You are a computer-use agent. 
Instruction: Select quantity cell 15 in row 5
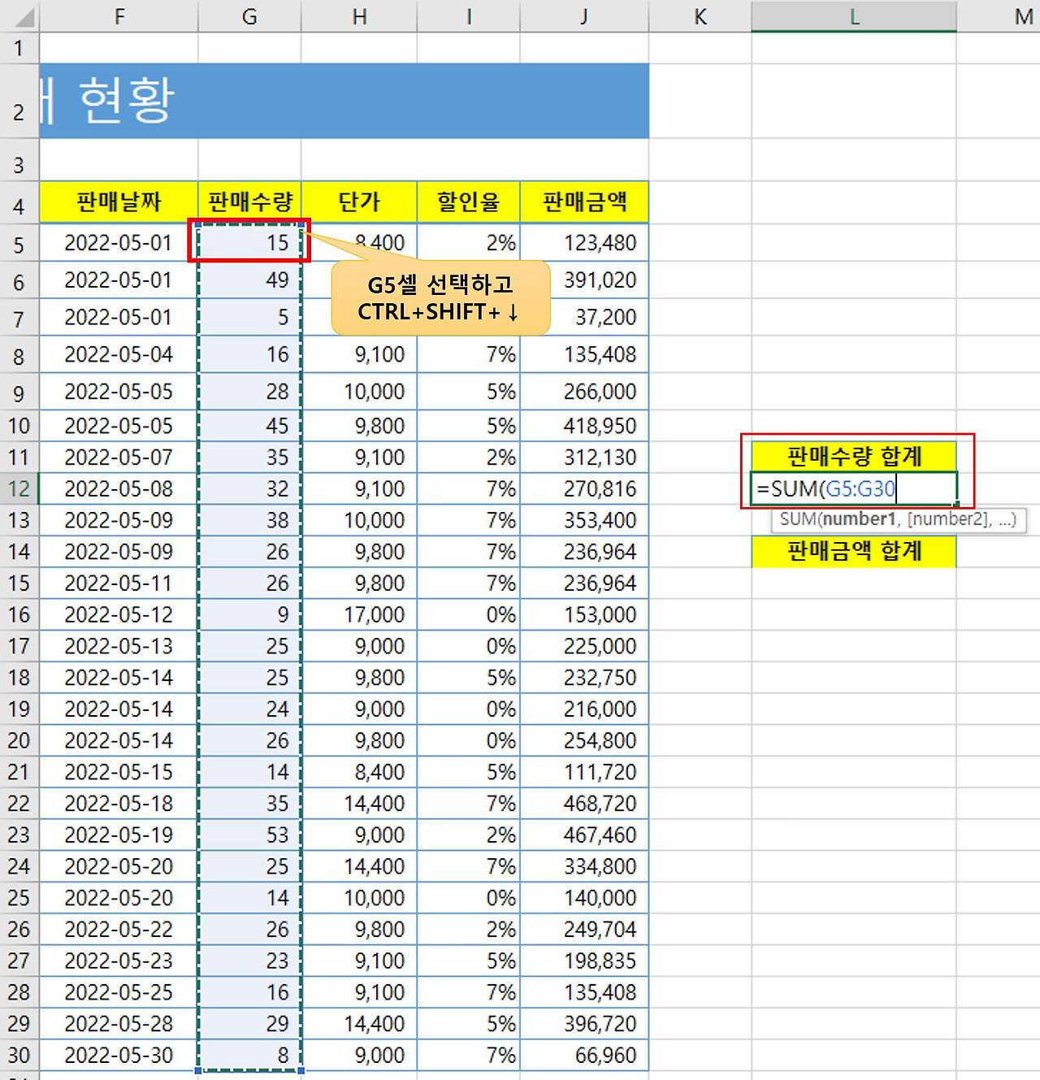[x=249, y=242]
